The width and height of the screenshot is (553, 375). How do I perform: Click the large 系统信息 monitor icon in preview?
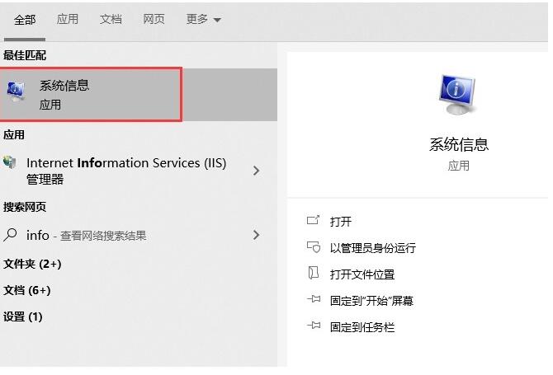[457, 94]
